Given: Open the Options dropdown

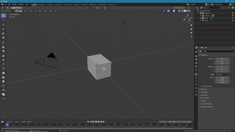Looking at the screenshot, I should point(189,8).
